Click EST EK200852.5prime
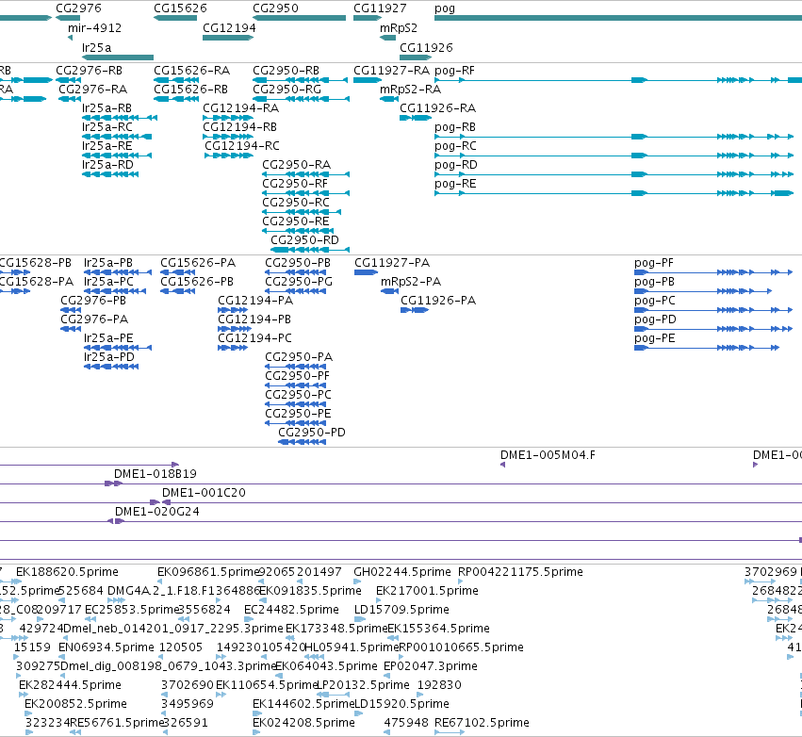This screenshot has width=802, height=737. [x=29, y=713]
